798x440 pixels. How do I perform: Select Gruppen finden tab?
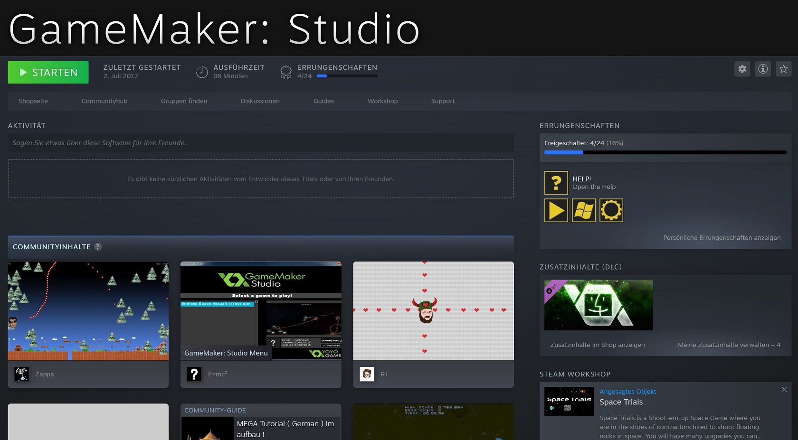pos(184,101)
